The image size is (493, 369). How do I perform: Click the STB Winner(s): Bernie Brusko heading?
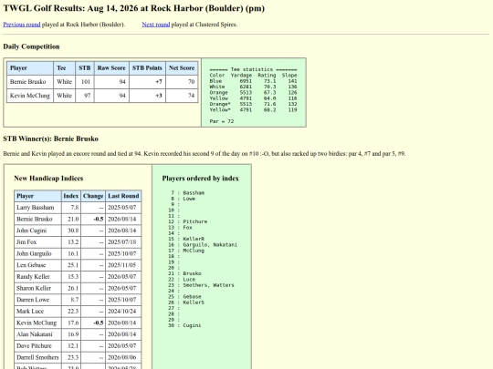(x=50, y=138)
